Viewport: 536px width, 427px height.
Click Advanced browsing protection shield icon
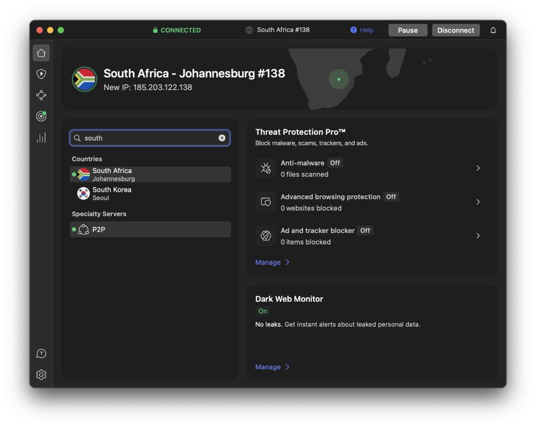click(x=265, y=202)
